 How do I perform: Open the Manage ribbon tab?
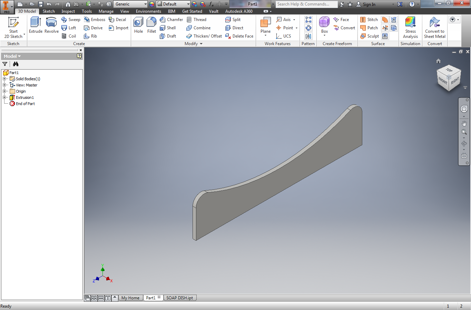pos(106,11)
